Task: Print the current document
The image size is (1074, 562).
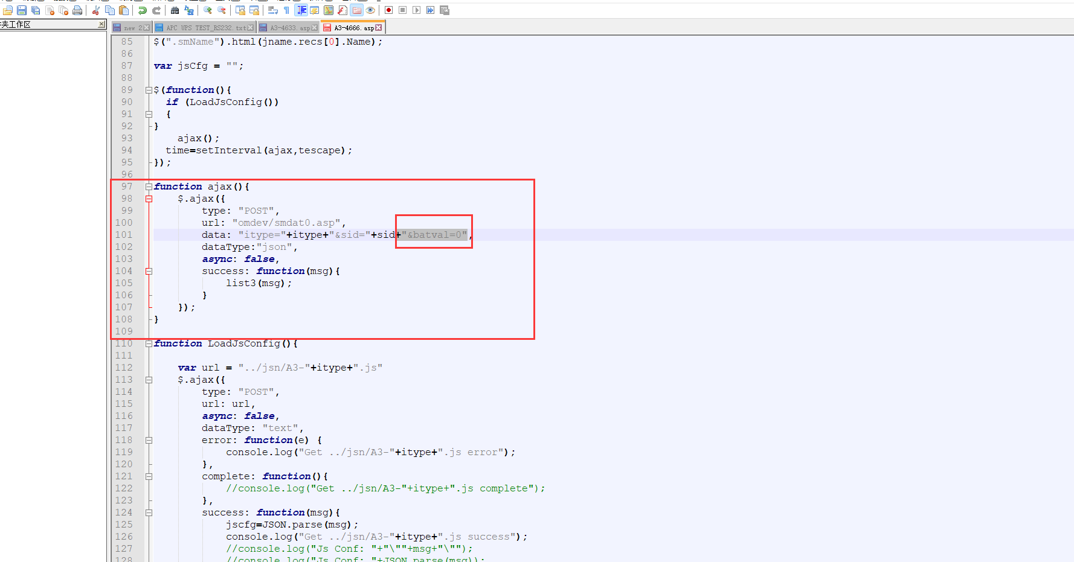Action: pos(77,10)
